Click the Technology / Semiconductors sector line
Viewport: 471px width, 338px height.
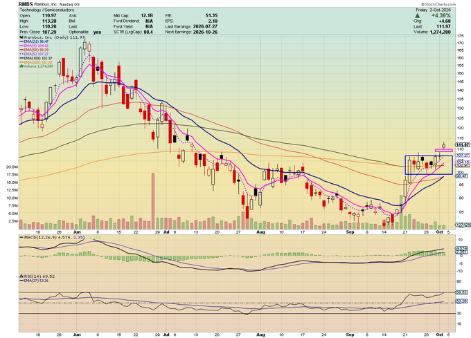47,10
